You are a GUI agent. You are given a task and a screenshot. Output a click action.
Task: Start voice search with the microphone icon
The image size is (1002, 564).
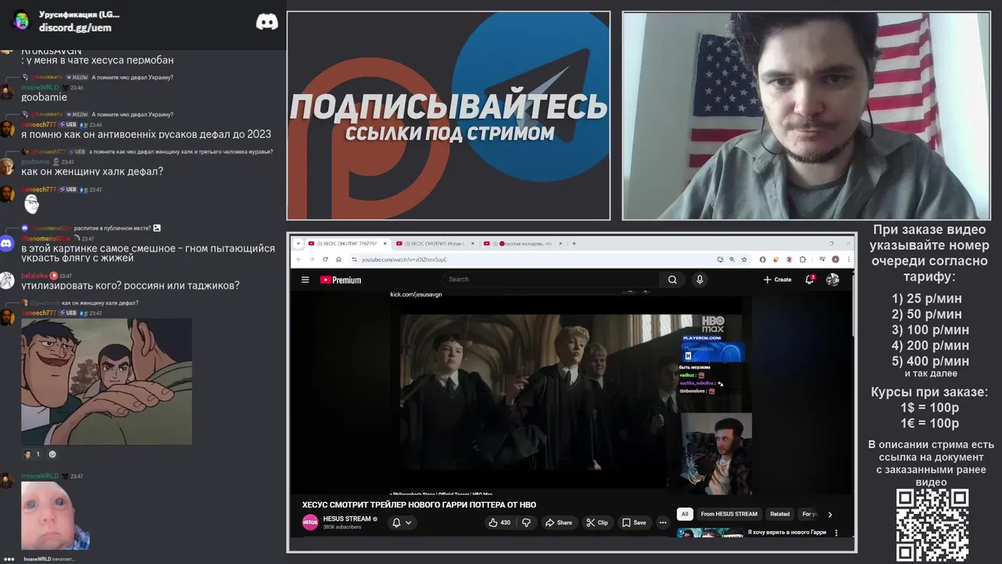coord(700,280)
